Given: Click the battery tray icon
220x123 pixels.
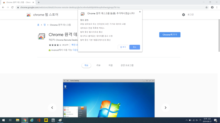Looking at the screenshot, I should (190, 120).
